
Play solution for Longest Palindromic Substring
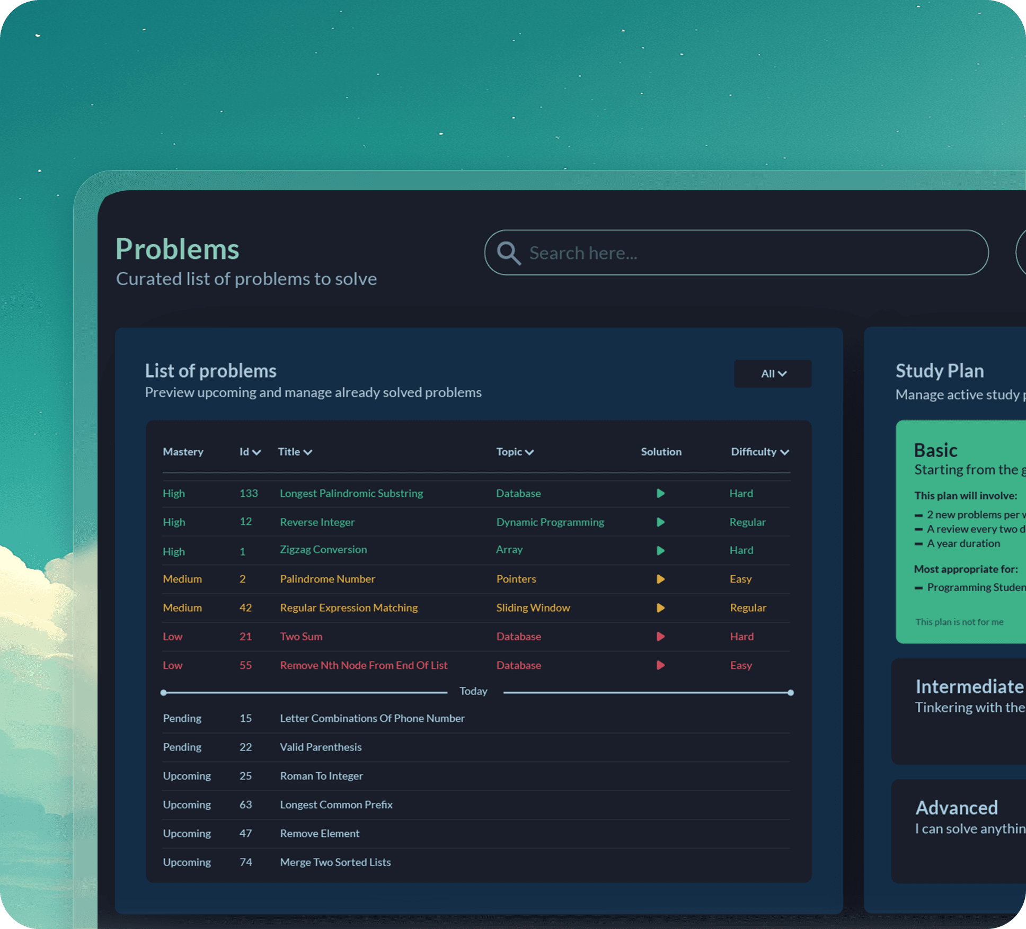tap(660, 493)
